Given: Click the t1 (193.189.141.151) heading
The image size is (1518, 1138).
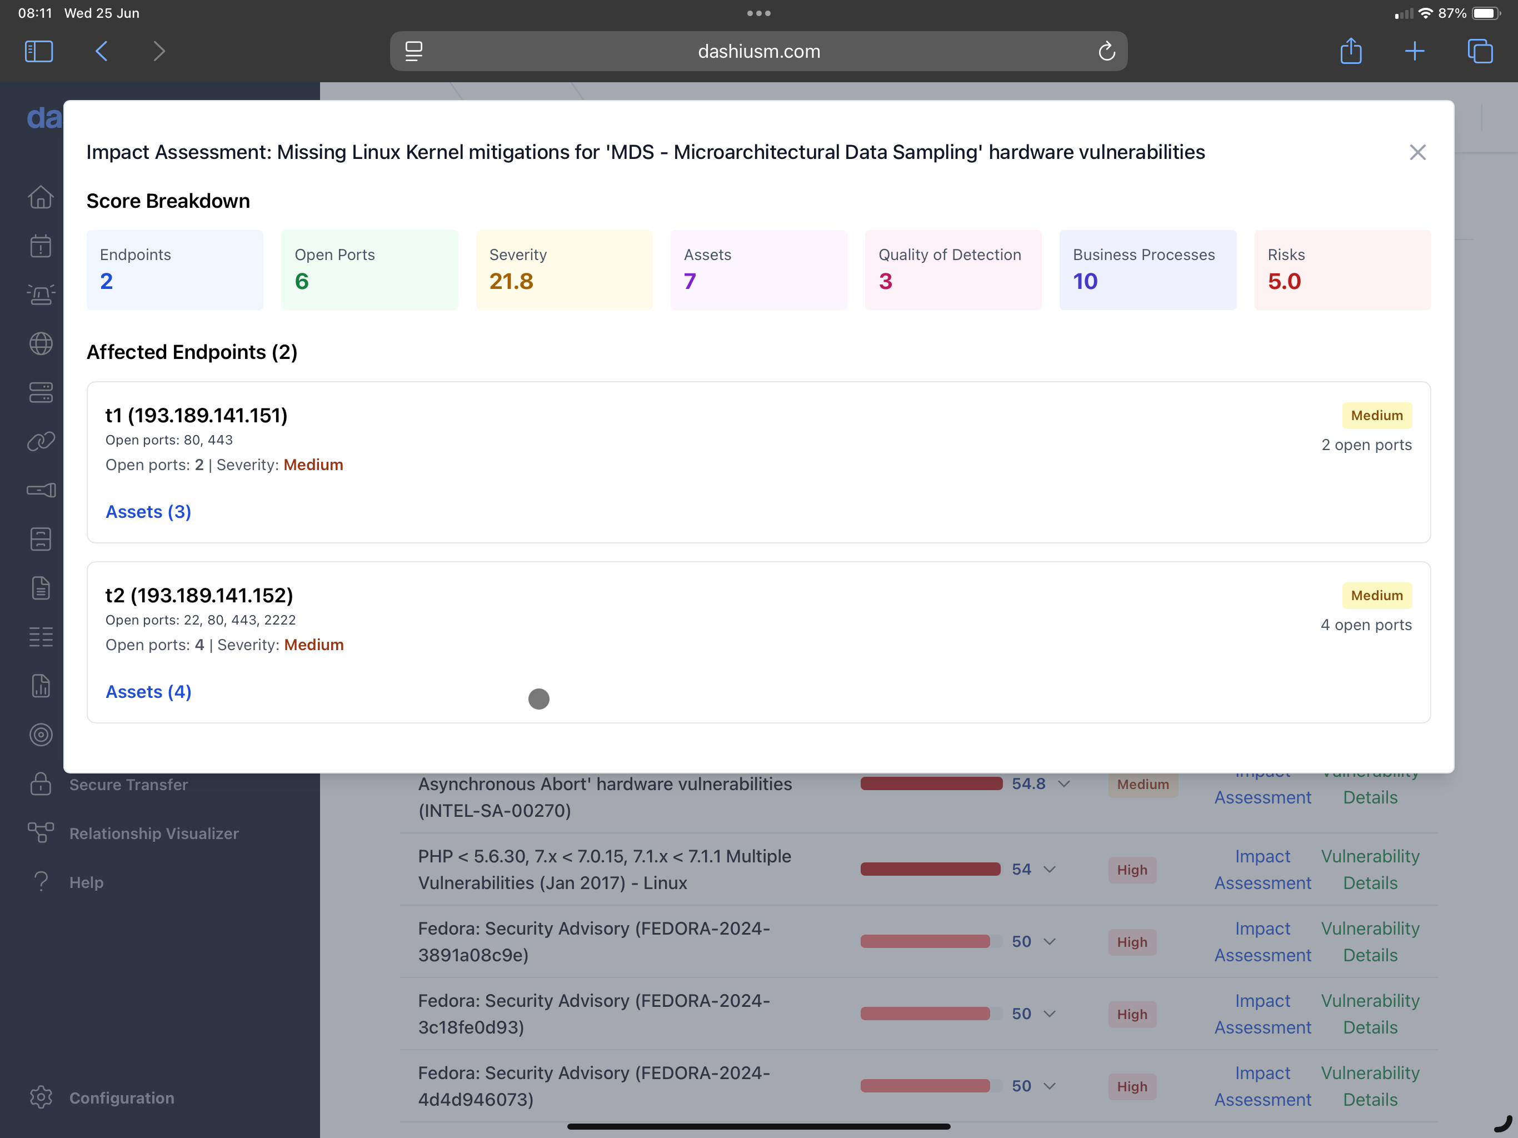Looking at the screenshot, I should point(196,415).
